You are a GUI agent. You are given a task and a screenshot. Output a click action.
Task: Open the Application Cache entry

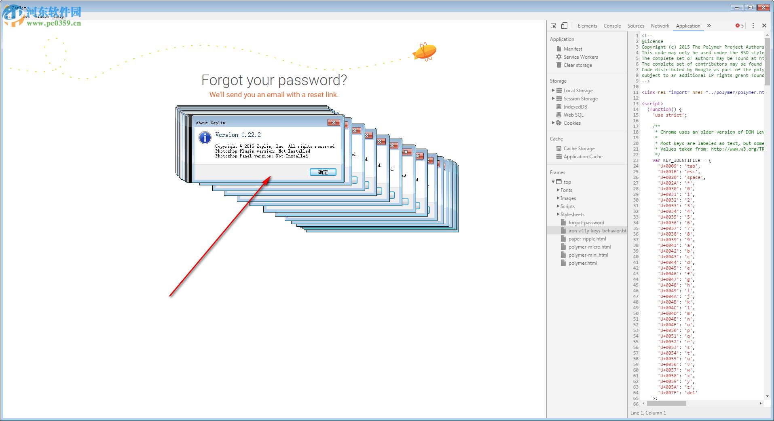[583, 157]
